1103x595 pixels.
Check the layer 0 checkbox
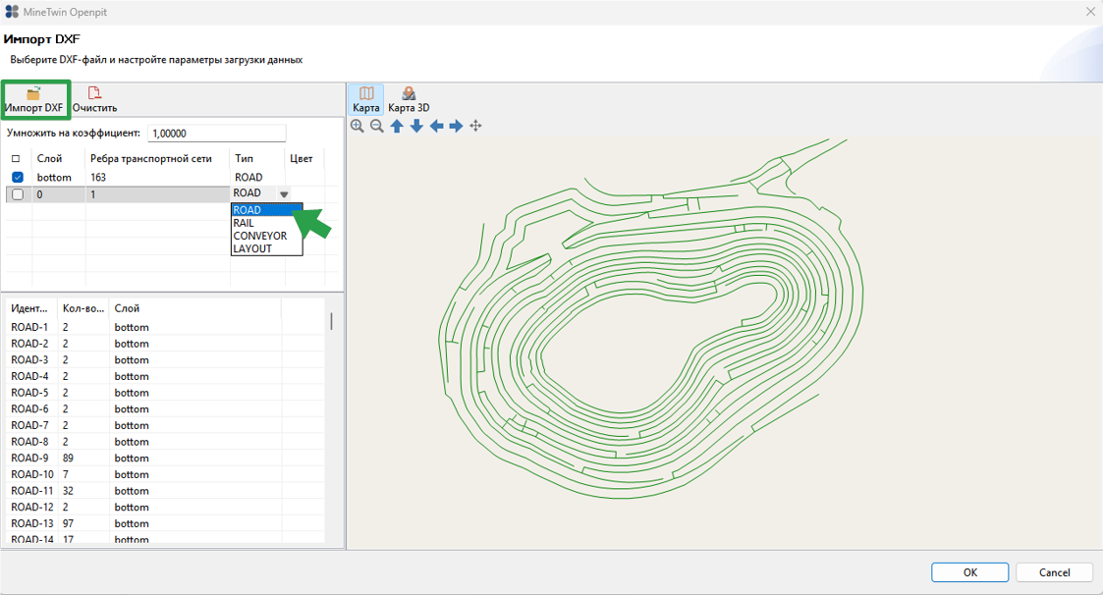18,194
